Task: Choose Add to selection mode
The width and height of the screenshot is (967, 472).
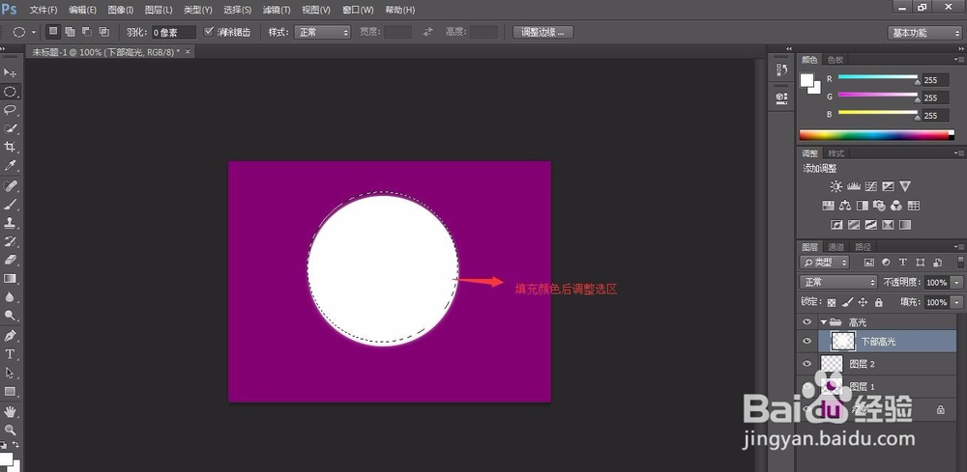Action: point(71,32)
